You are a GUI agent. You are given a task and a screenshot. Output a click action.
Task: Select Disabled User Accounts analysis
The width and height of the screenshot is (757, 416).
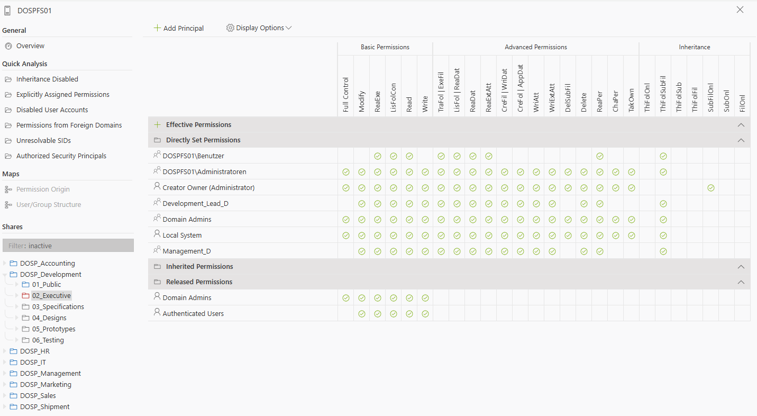point(52,110)
